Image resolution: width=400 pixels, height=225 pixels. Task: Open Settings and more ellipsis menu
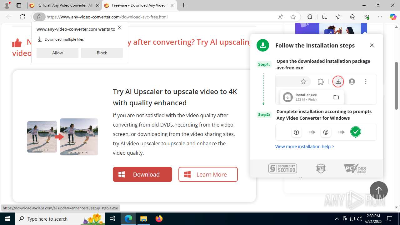(380, 17)
